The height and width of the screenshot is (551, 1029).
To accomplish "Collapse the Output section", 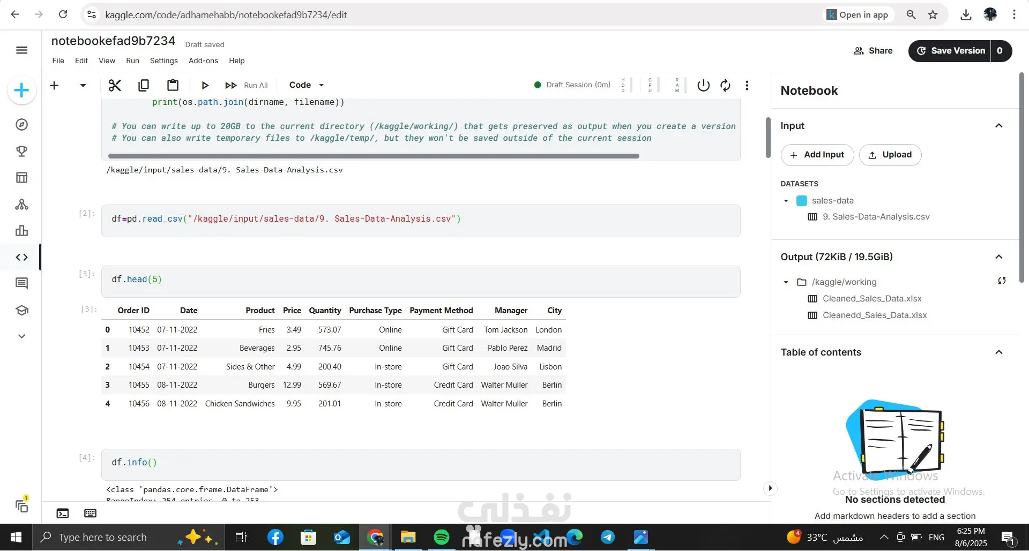I will [999, 257].
